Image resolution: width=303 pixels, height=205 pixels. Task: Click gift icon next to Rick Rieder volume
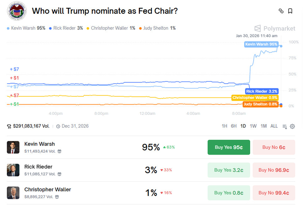point(59,173)
